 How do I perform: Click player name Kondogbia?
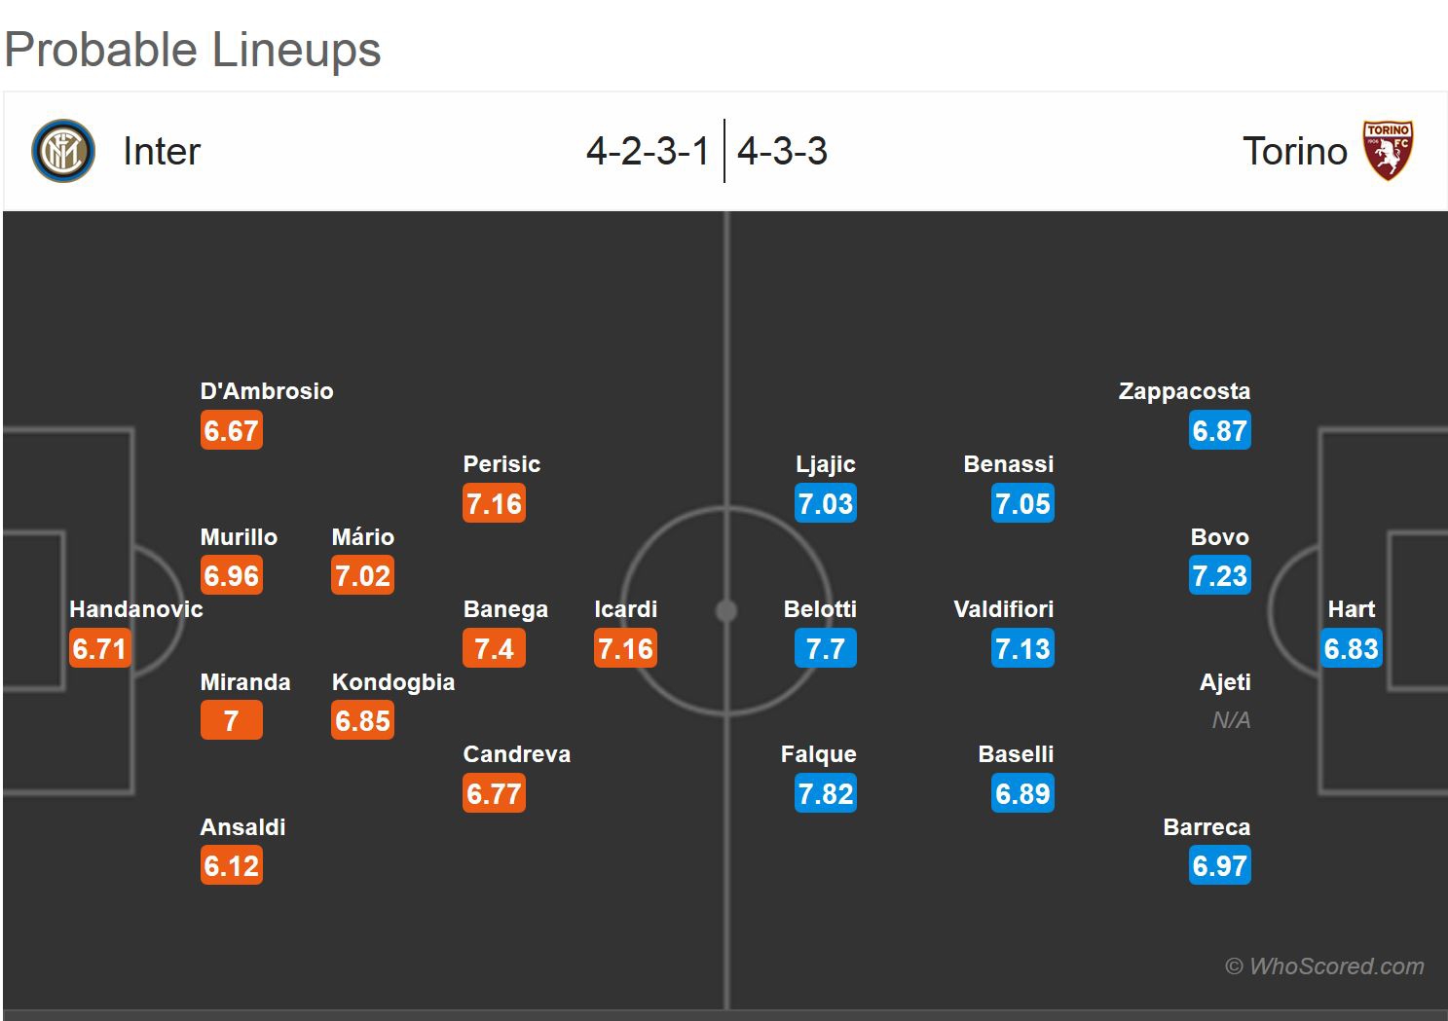(393, 682)
